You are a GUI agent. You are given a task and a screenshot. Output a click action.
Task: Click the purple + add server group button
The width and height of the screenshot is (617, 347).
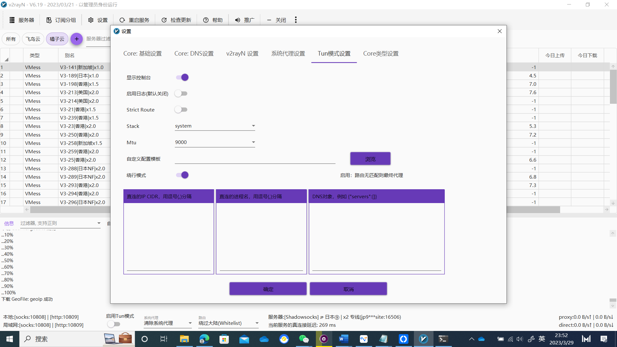click(76, 39)
